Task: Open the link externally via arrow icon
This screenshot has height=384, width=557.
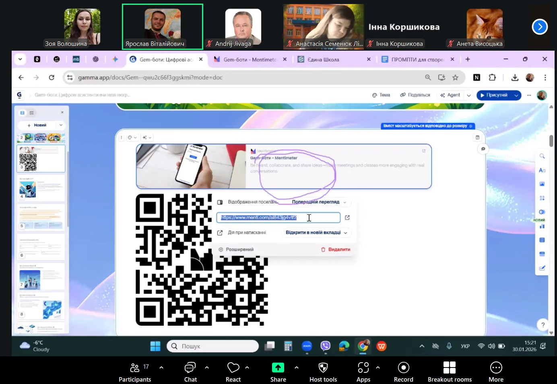Action: (x=347, y=218)
